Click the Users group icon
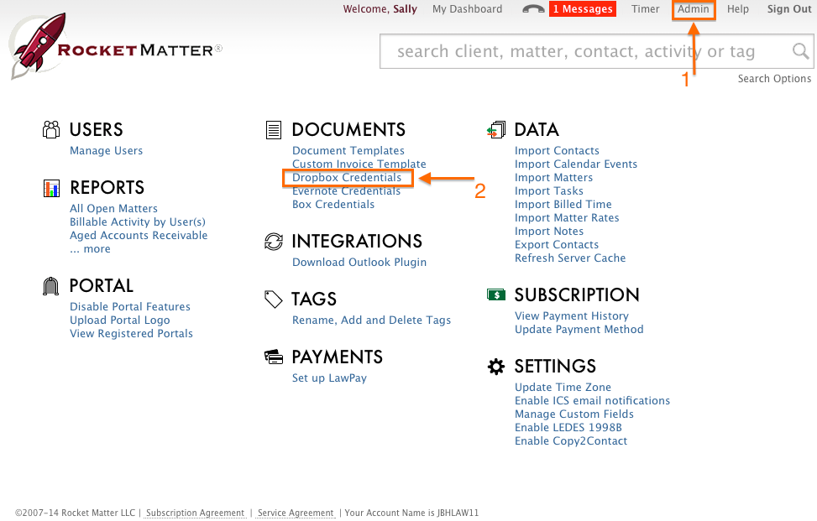This screenshot has width=817, height=521. point(51,128)
